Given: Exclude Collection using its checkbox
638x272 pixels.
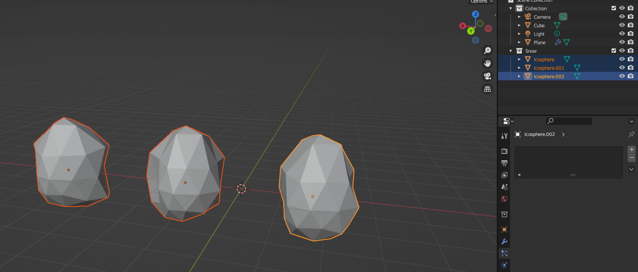Looking at the screenshot, I should (x=613, y=8).
